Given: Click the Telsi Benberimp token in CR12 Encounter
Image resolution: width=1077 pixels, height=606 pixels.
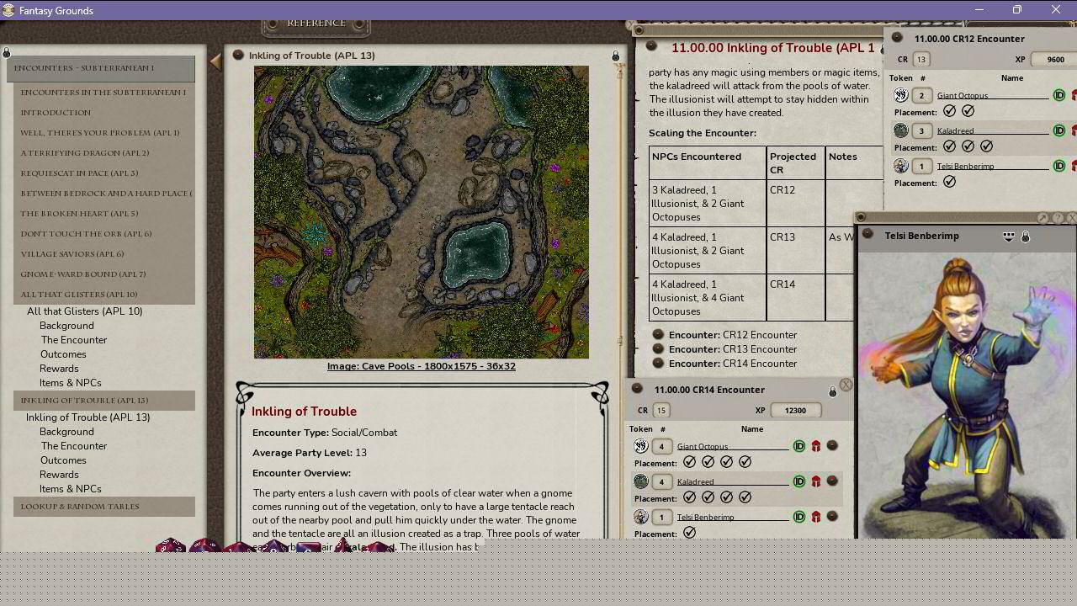Looking at the screenshot, I should click(x=901, y=166).
